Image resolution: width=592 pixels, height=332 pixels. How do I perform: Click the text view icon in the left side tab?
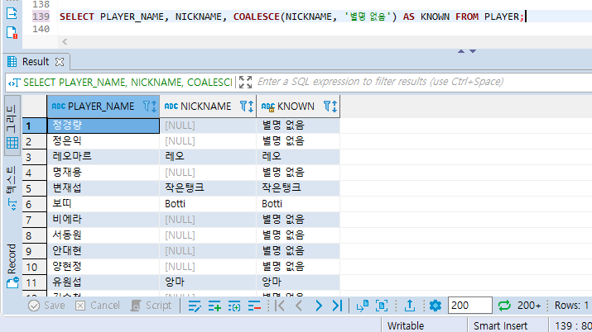pos(12,205)
